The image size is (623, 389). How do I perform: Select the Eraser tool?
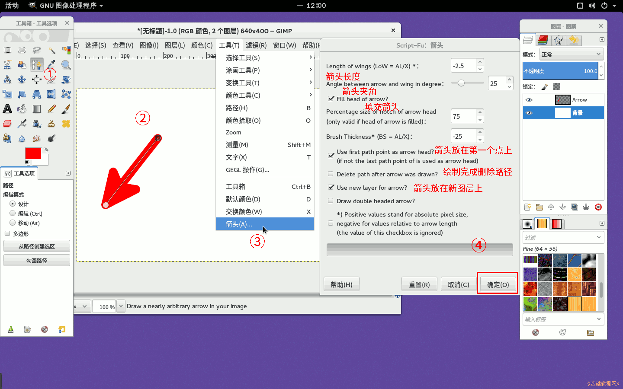[x=7, y=124]
